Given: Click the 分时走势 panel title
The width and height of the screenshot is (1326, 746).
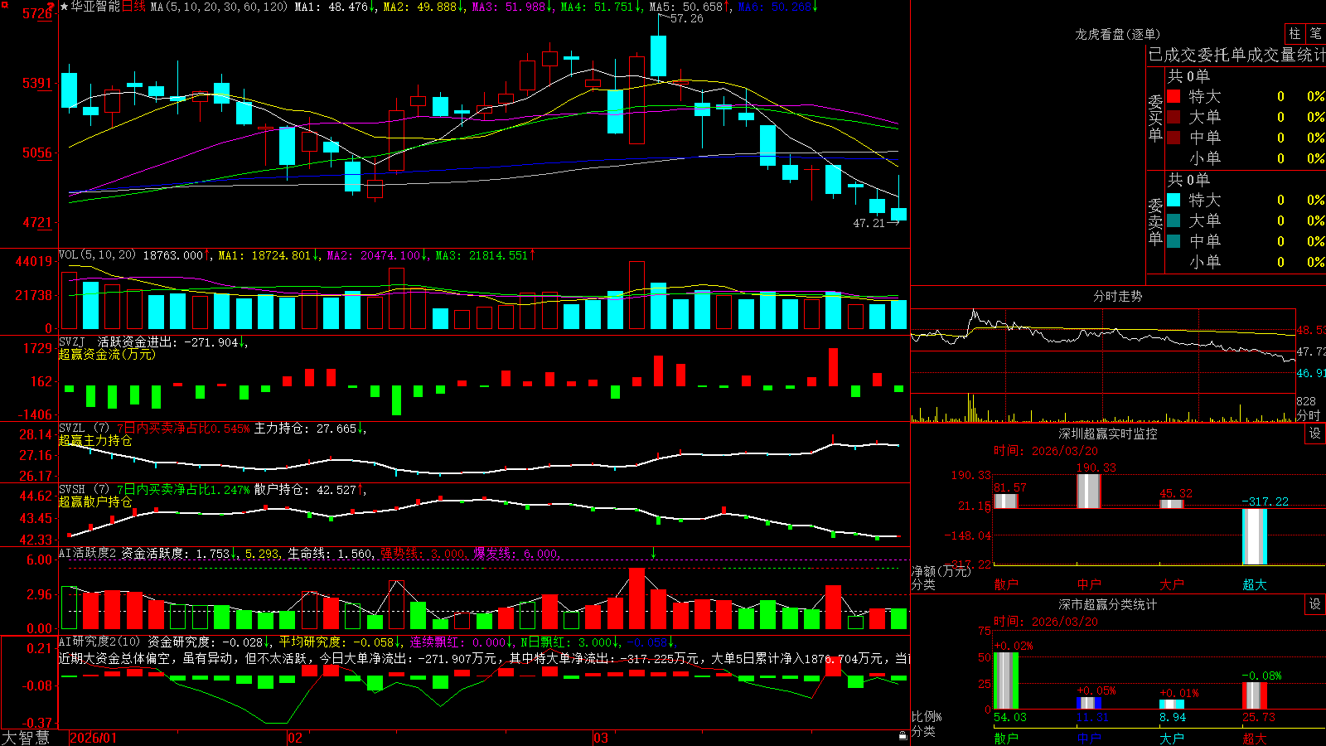Looking at the screenshot, I should click(1117, 296).
